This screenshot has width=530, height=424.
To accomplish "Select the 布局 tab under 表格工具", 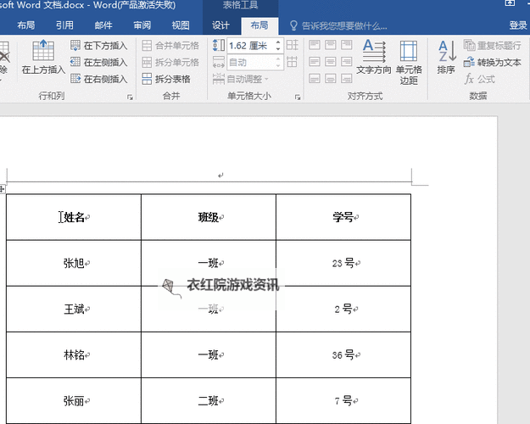I will [259, 25].
